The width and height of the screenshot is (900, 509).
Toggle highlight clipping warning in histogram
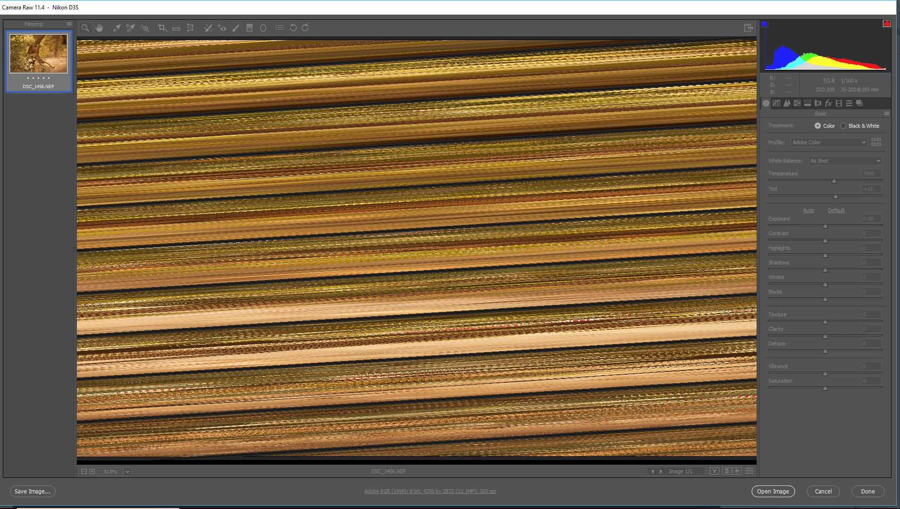pos(887,24)
